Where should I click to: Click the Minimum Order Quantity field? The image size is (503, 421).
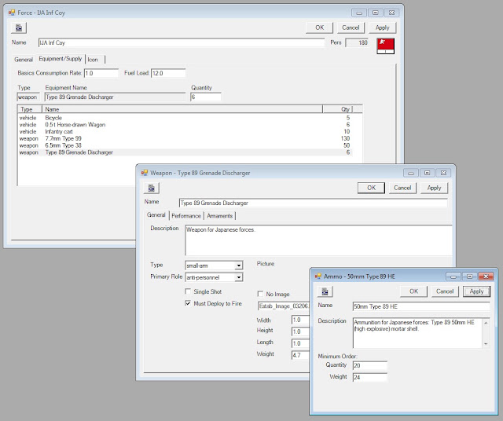click(370, 365)
